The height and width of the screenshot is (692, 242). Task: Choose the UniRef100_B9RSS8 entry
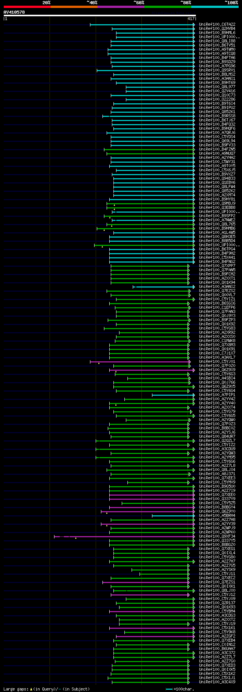pyautogui.click(x=217, y=116)
